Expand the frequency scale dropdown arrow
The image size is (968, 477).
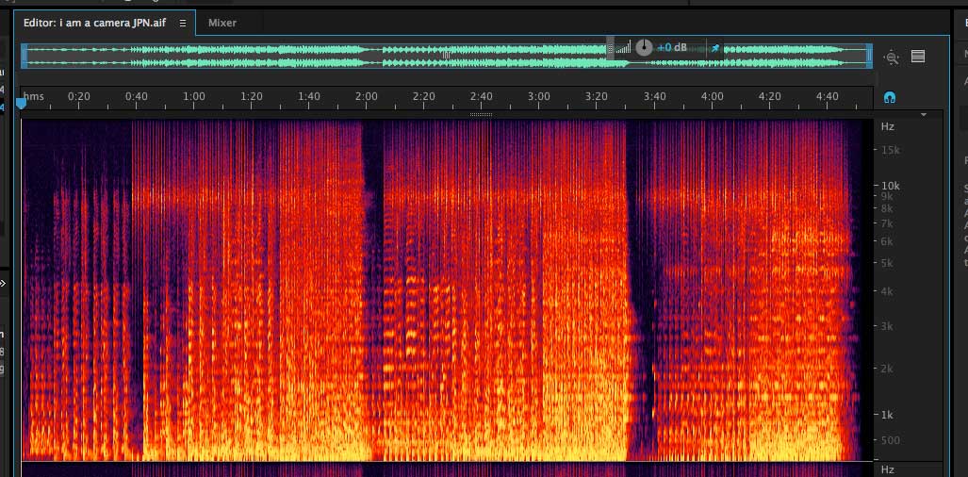924,115
